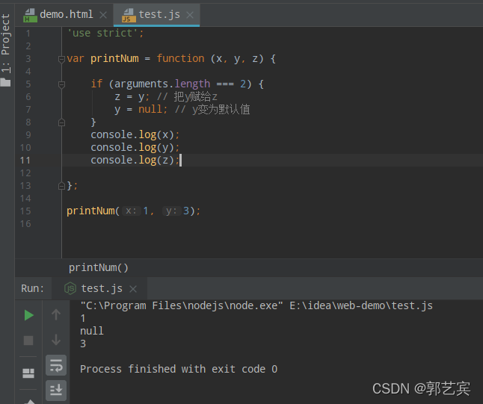Close the test.js run tab
Screen dimensions: 483x404
coord(133,289)
